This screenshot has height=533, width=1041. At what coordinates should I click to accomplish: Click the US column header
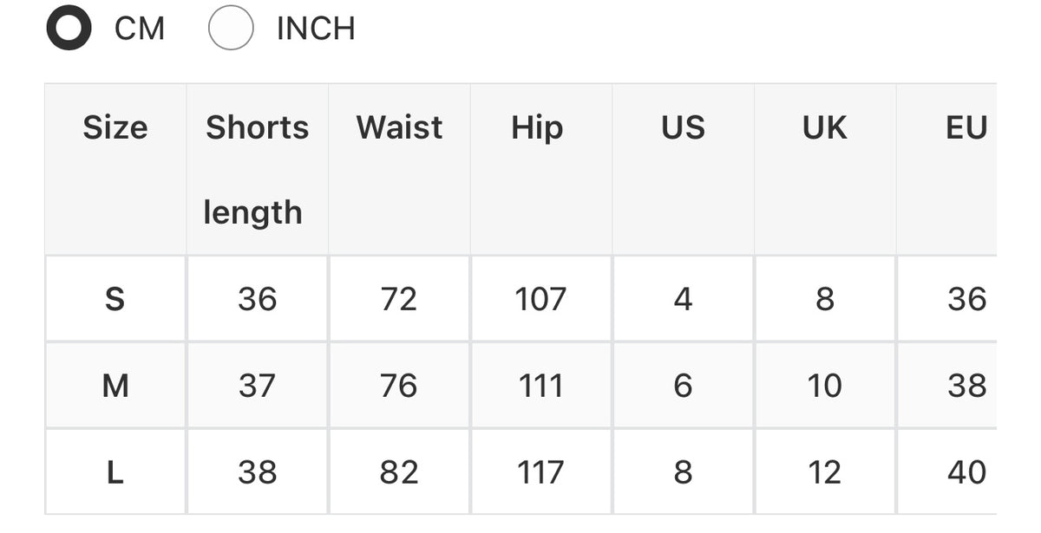(x=683, y=169)
